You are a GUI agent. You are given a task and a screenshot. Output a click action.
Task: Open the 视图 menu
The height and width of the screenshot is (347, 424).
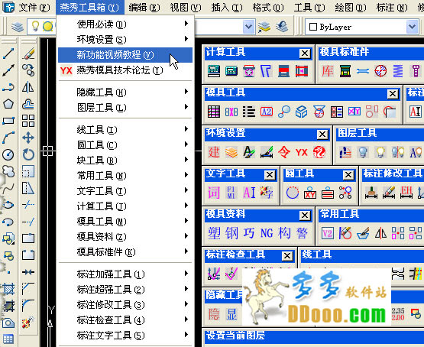(186, 8)
